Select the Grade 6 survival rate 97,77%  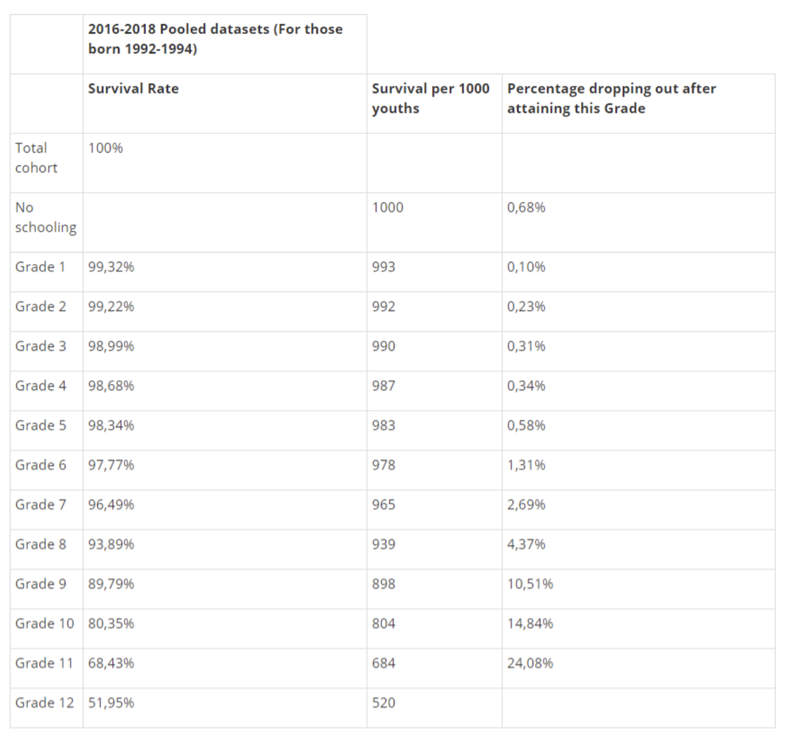[x=111, y=465]
